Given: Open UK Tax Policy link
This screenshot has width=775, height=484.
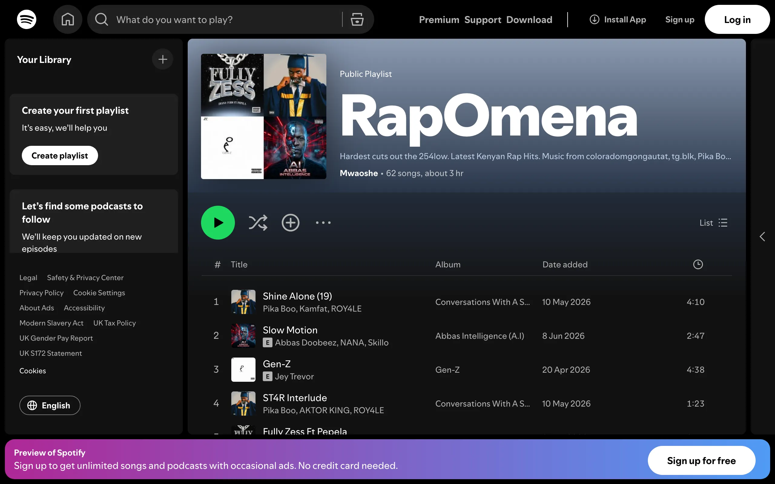Looking at the screenshot, I should pos(114,323).
